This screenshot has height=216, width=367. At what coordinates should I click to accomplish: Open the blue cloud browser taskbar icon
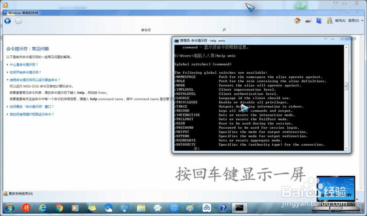tap(108, 208)
